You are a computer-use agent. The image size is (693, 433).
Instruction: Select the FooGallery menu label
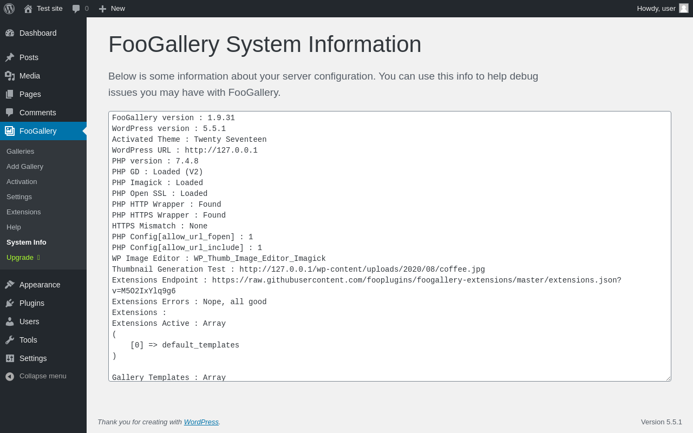click(x=38, y=131)
